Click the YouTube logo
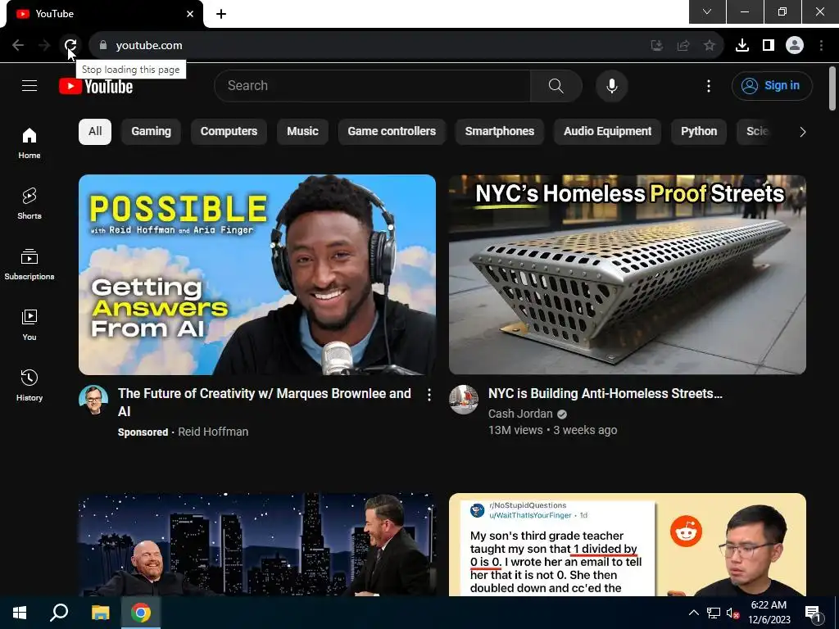 pyautogui.click(x=96, y=86)
